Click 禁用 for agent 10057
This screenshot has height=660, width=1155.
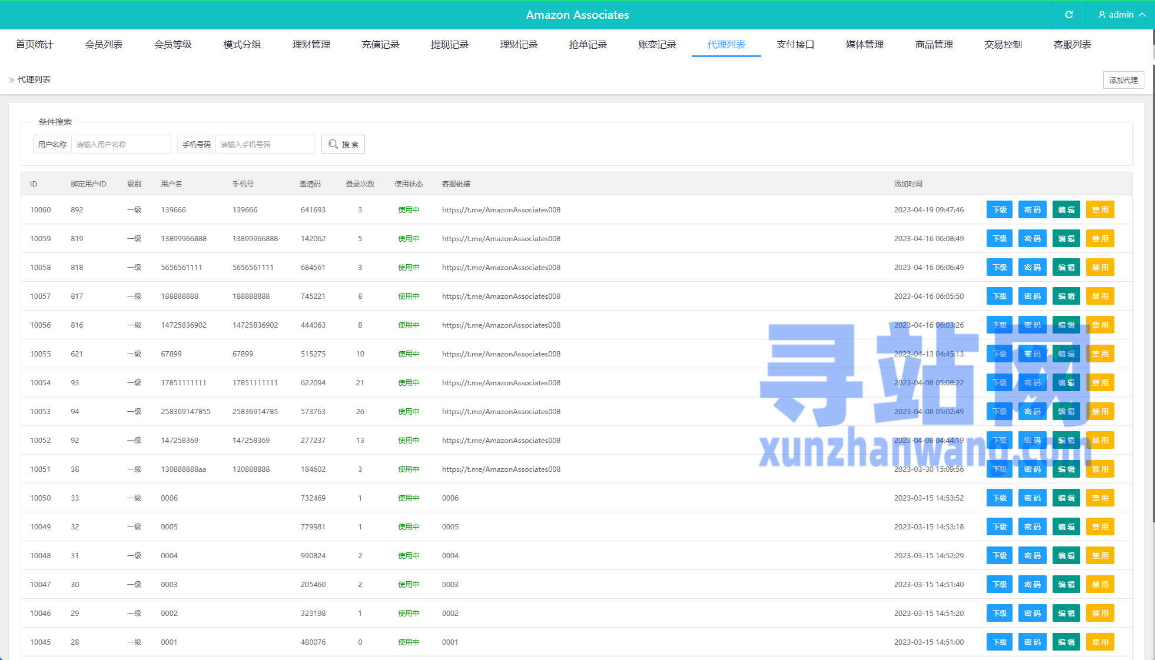(x=1100, y=296)
